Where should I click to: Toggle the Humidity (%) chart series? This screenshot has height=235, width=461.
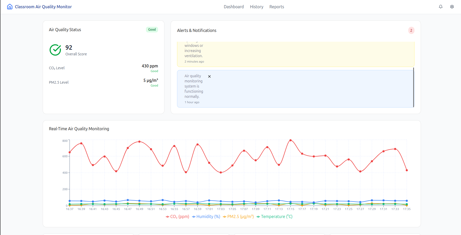(x=208, y=216)
